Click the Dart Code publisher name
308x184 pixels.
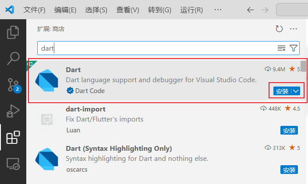click(x=90, y=91)
